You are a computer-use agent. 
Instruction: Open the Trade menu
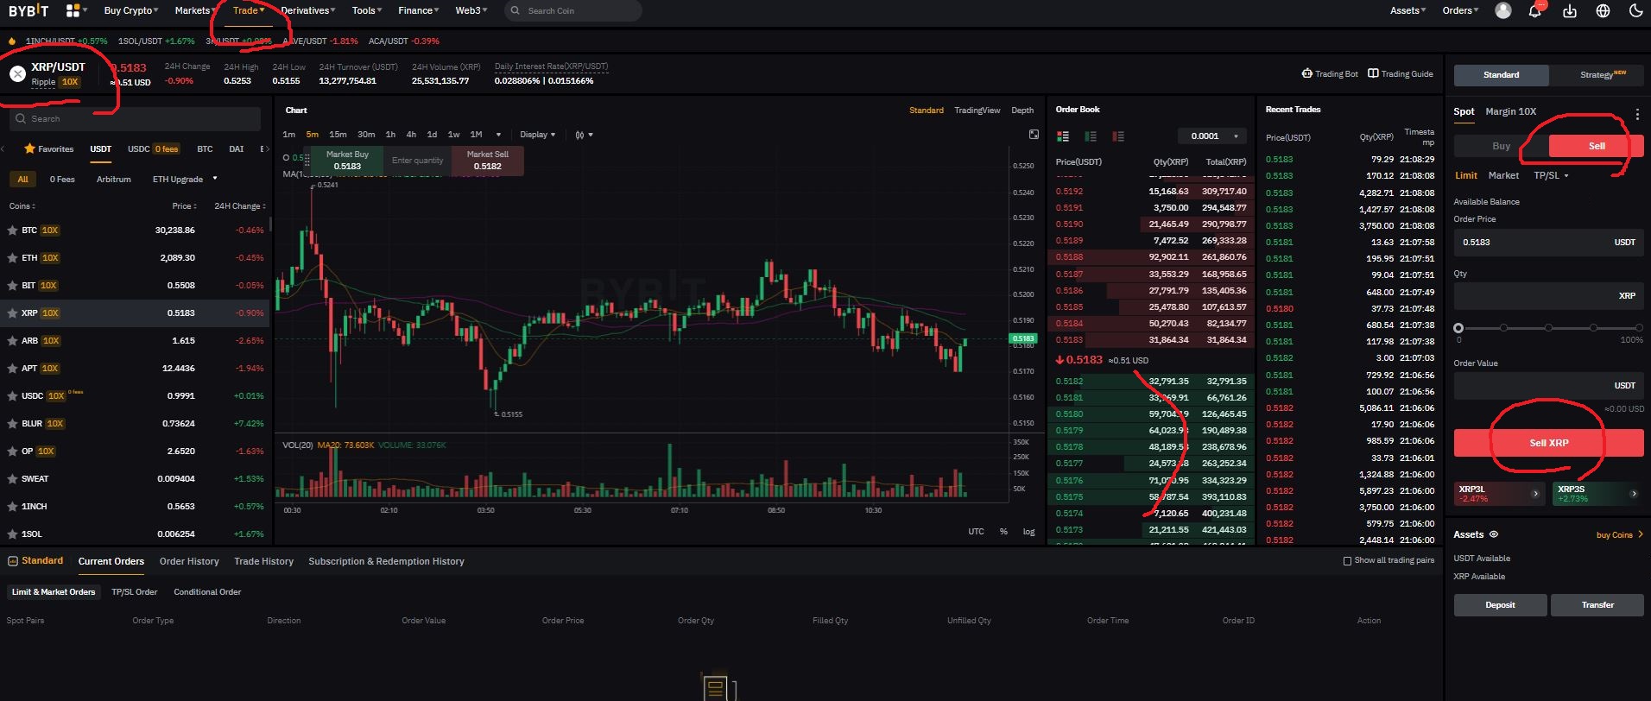click(x=249, y=10)
